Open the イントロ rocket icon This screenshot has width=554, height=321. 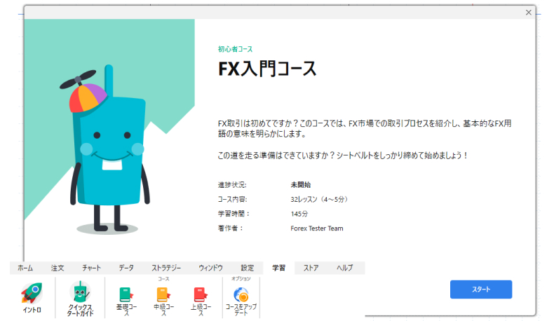tap(32, 293)
